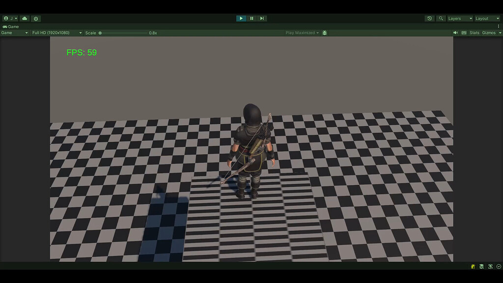The image size is (503, 283).
Task: Enable frame-by-frame stepping
Action: (x=261, y=18)
